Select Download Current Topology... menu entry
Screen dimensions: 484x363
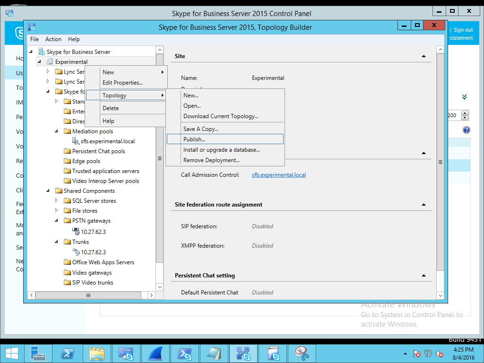click(x=221, y=116)
